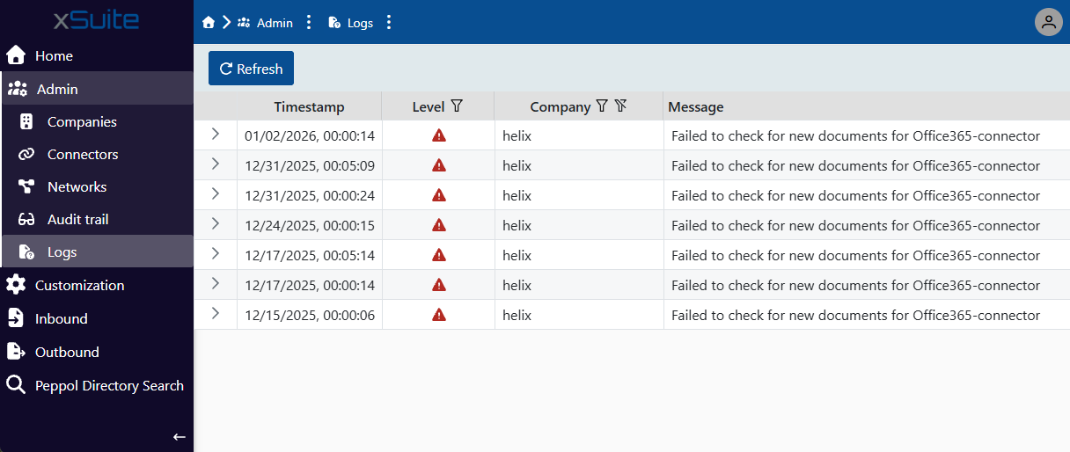This screenshot has width=1070, height=452.
Task: Open the three-dot menu next to Logs
Action: [x=389, y=23]
